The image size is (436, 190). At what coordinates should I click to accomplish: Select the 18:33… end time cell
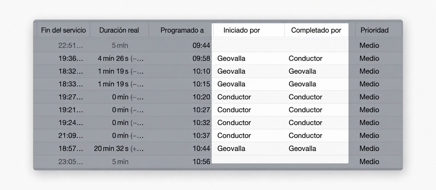(x=71, y=84)
